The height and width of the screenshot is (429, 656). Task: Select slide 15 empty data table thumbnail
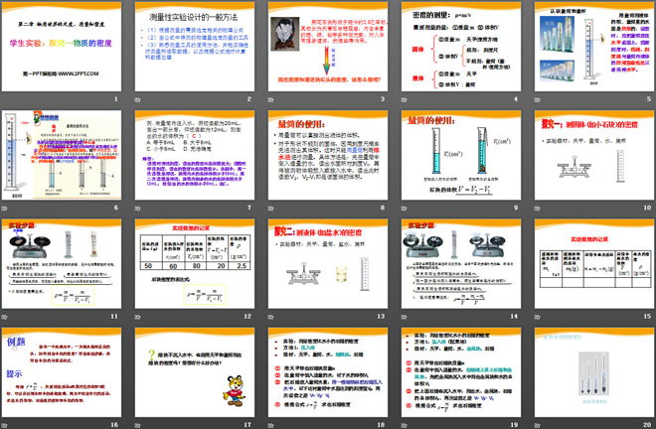point(594,263)
